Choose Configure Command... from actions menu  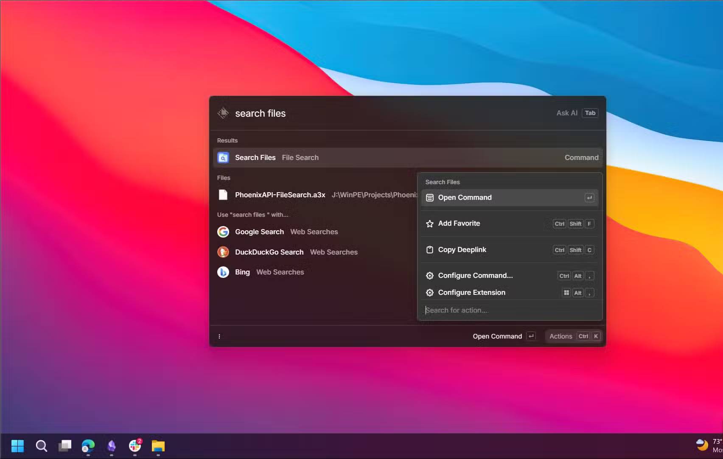(x=475, y=276)
